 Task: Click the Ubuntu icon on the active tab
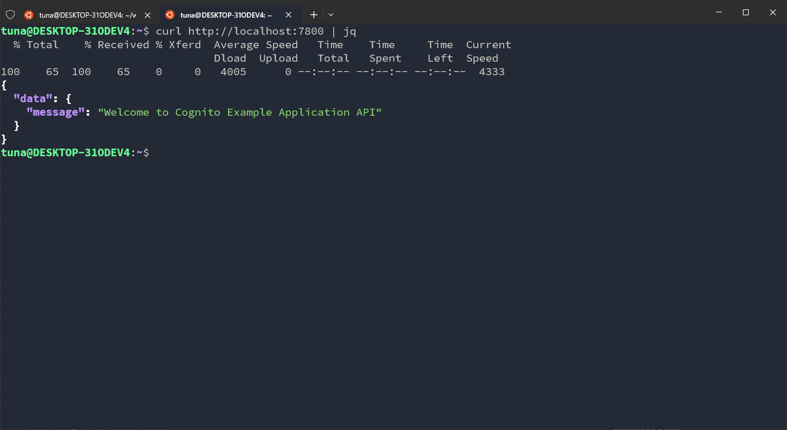click(170, 15)
